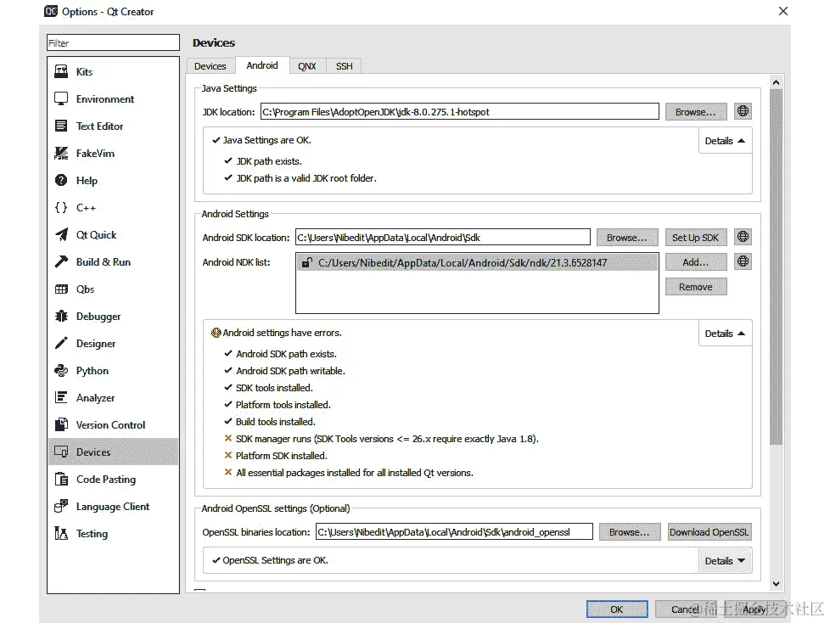This screenshot has height=623, width=830.
Task: Switch to the SSH tab
Action: pyautogui.click(x=344, y=66)
